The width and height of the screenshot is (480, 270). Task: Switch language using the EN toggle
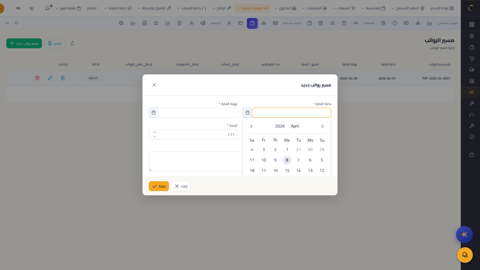click(18, 8)
